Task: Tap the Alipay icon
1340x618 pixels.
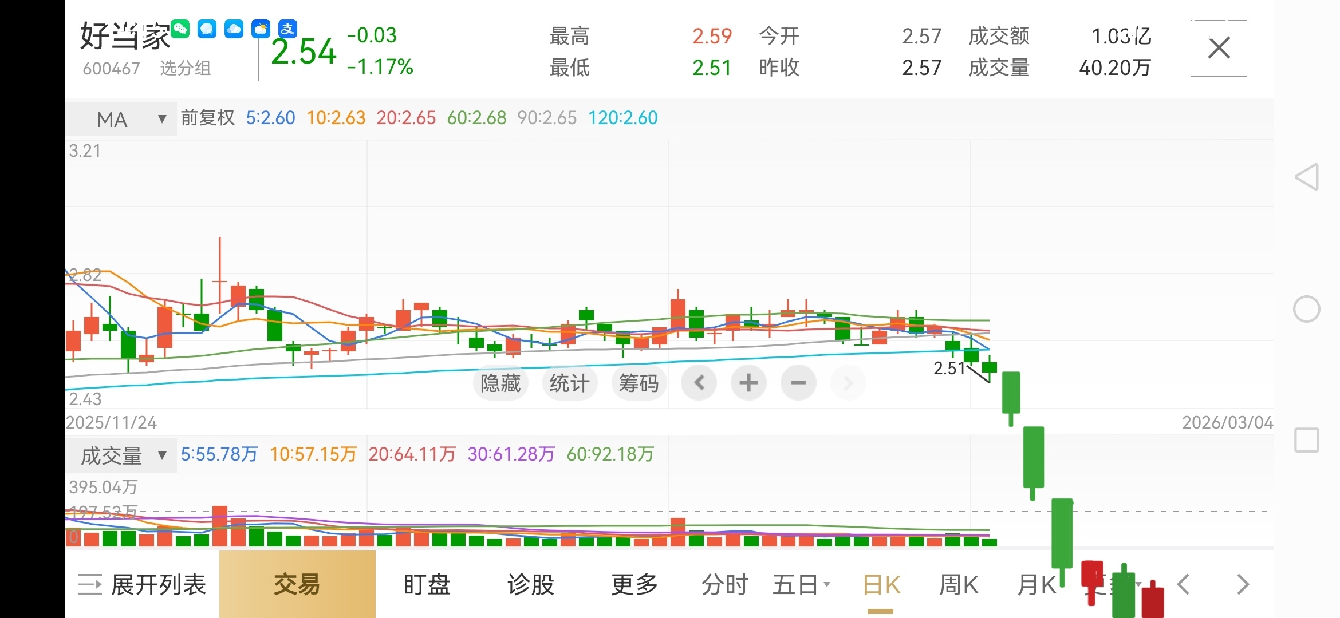Action: tap(287, 29)
